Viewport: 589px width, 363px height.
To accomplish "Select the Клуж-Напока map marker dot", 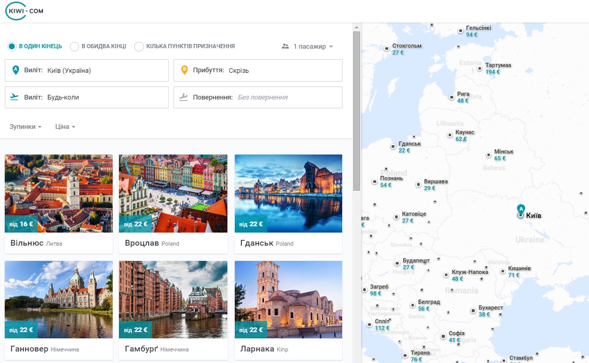I will [x=446, y=275].
